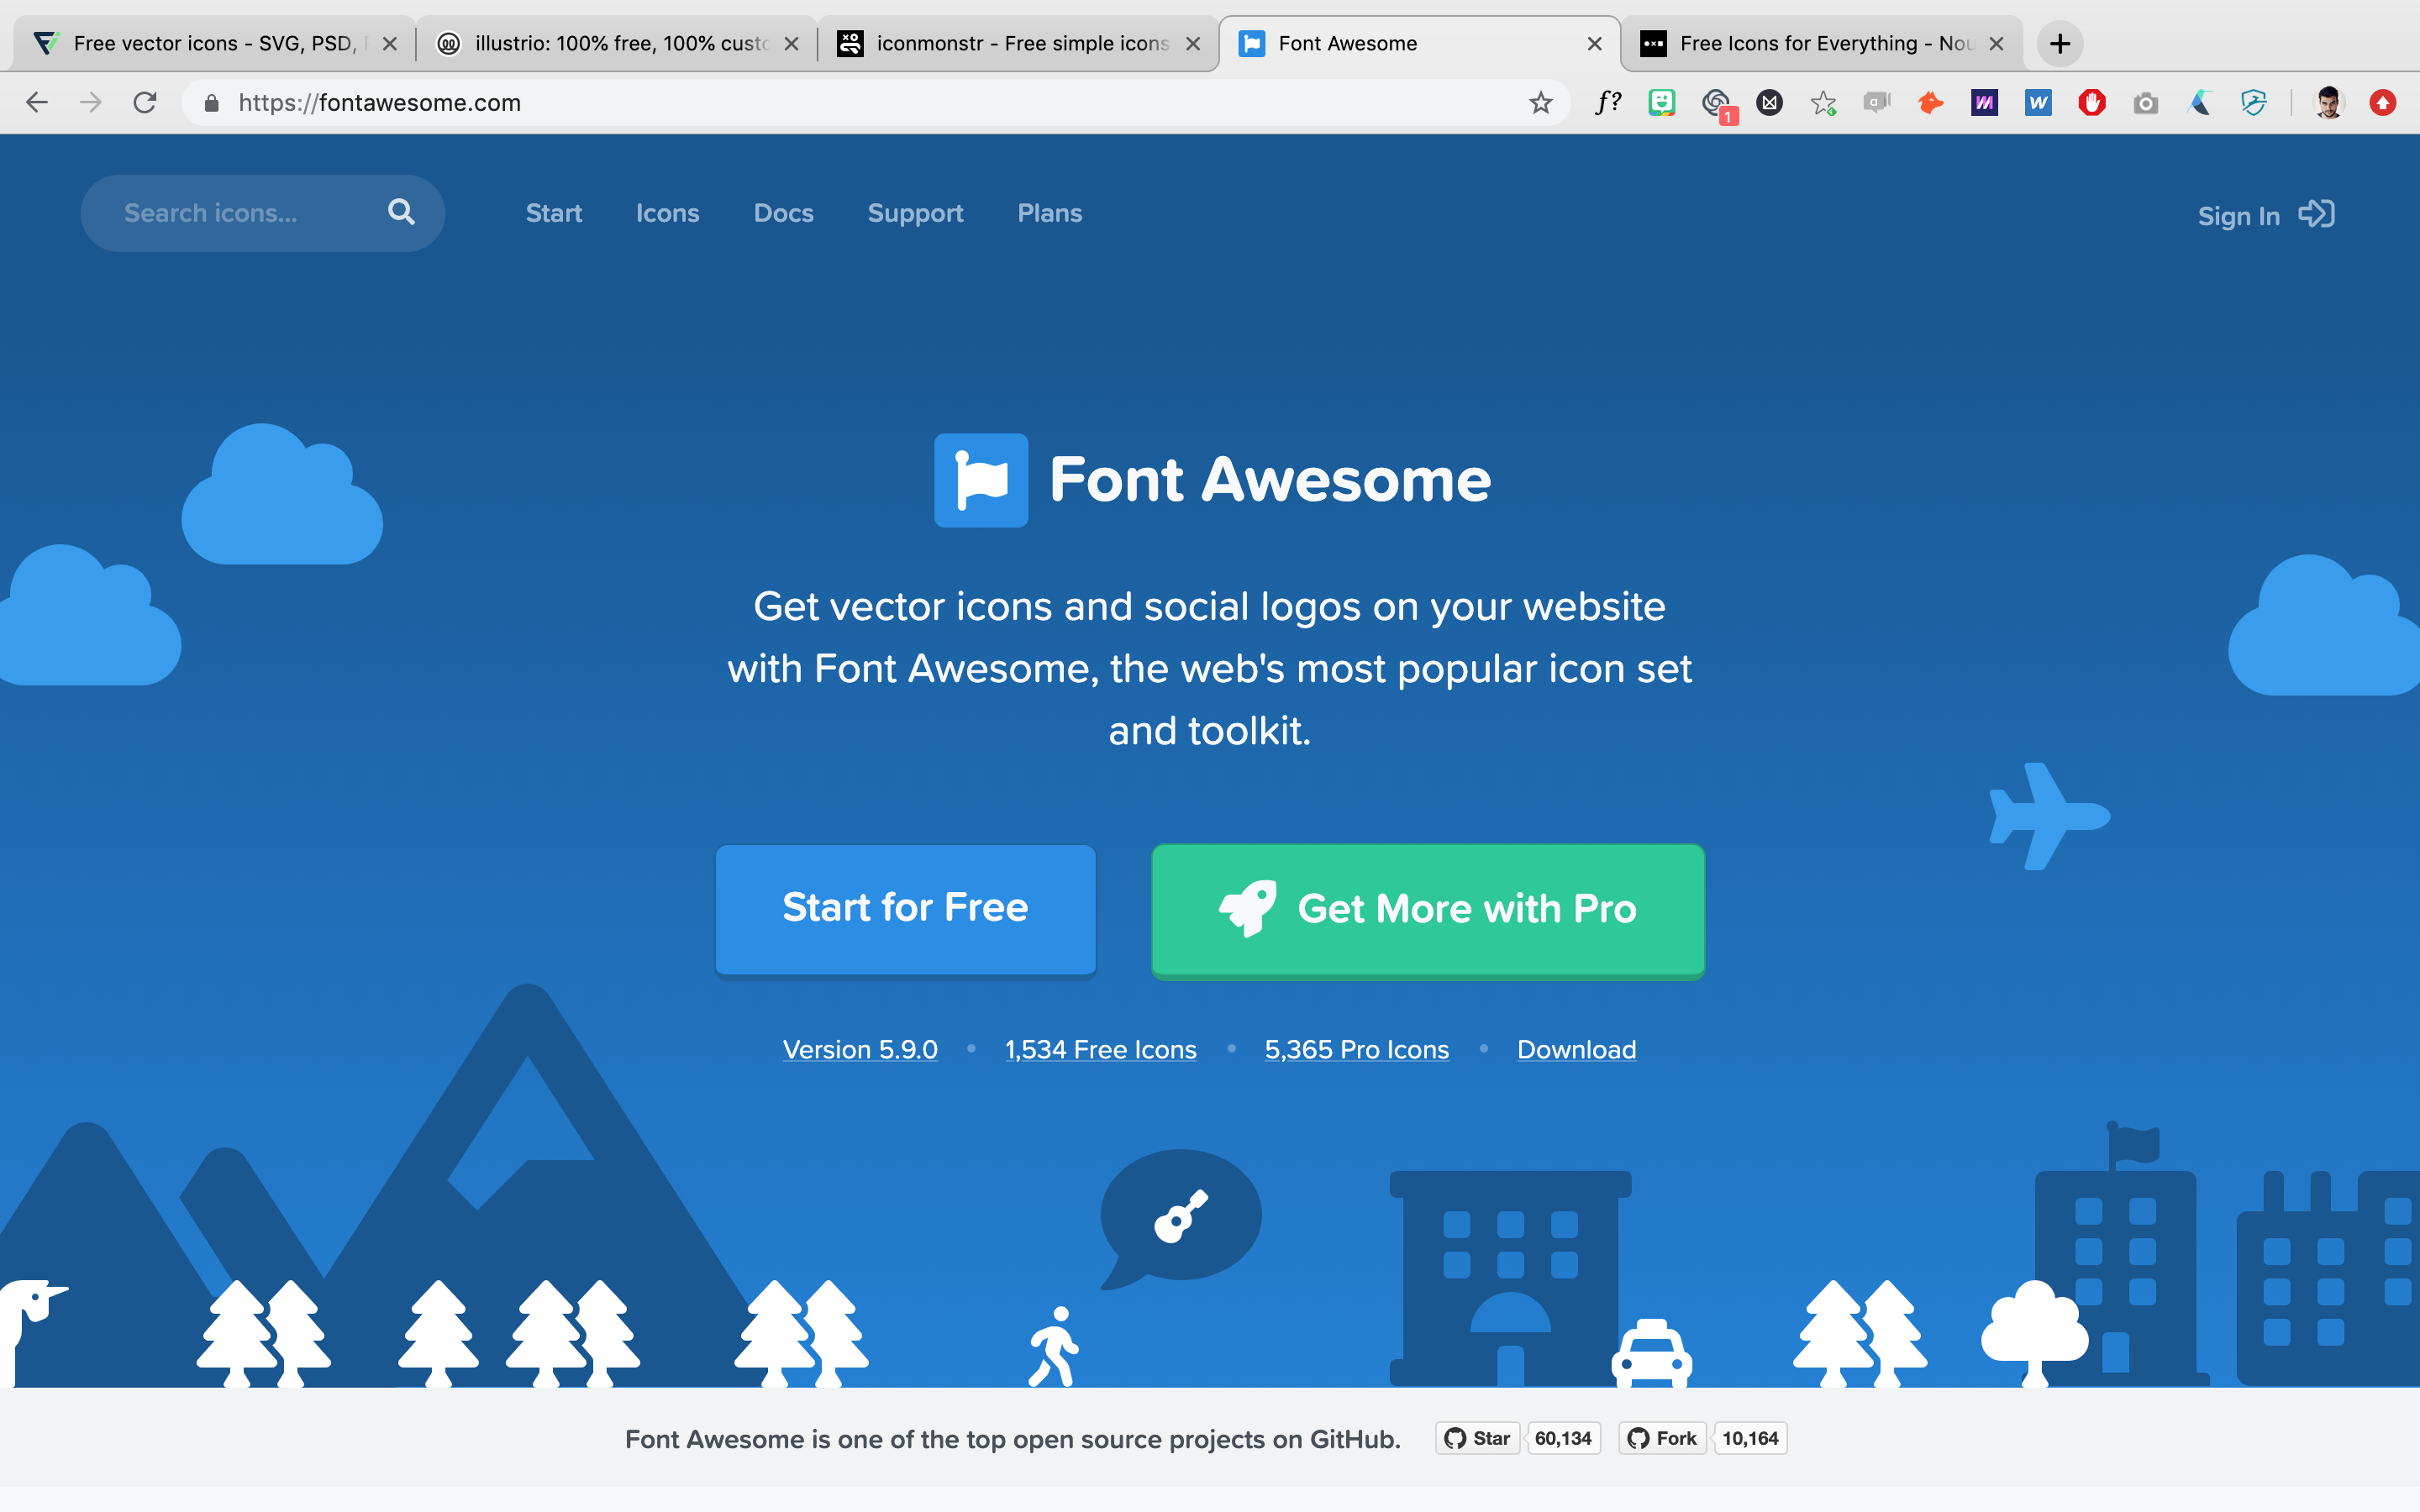This screenshot has width=2420, height=1512.
Task: Click the 10,164 fork count
Action: click(x=1750, y=1438)
